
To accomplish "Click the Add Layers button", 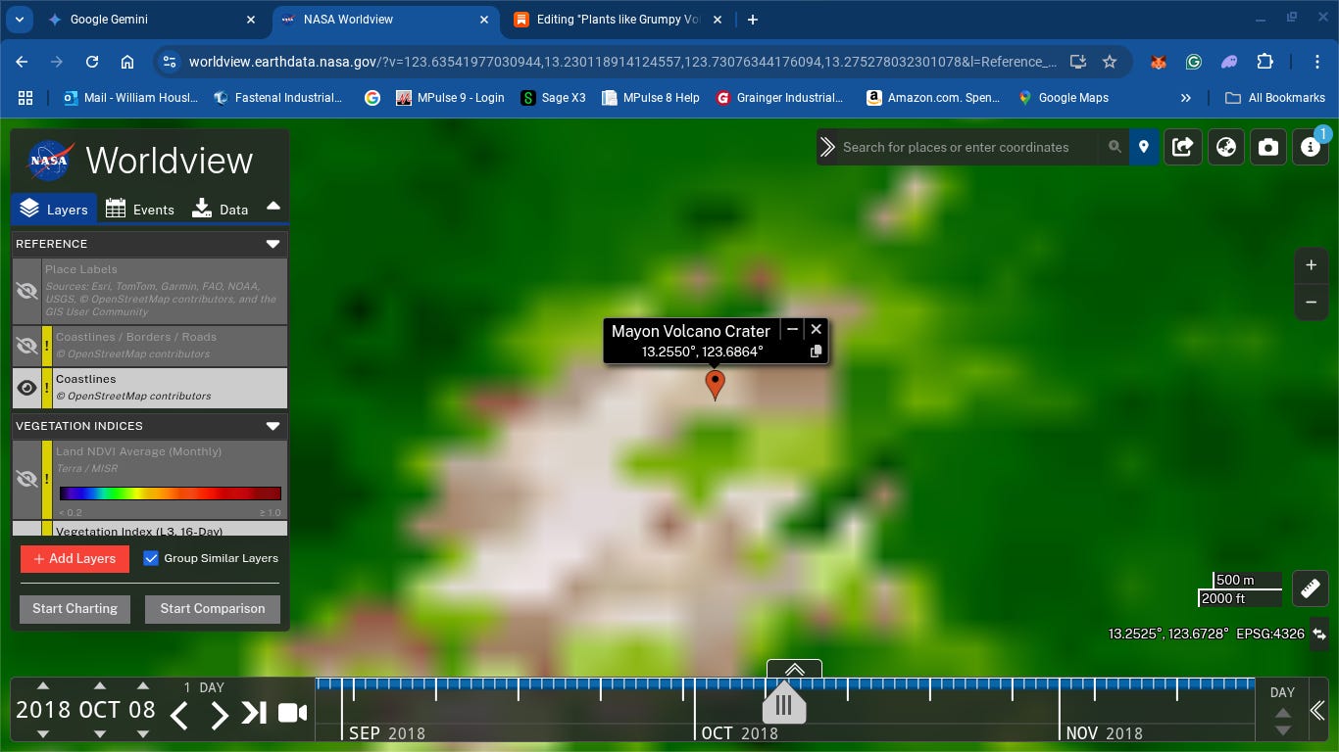I will [x=74, y=558].
